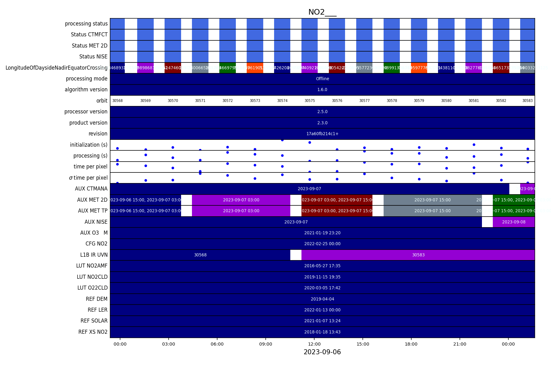Viewport: 551px width, 367px height.
Task: Select the purple 2023-09-08 AUX NISE segment
Action: click(513, 222)
